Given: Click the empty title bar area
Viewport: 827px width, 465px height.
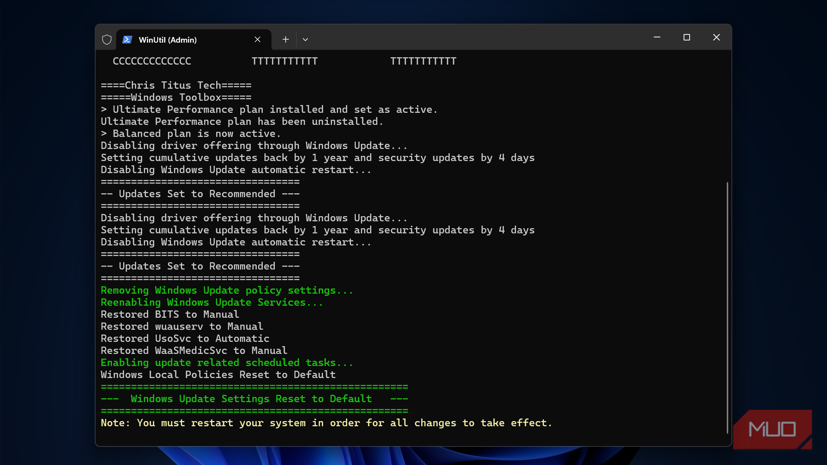Looking at the screenshot, I should pos(474,38).
